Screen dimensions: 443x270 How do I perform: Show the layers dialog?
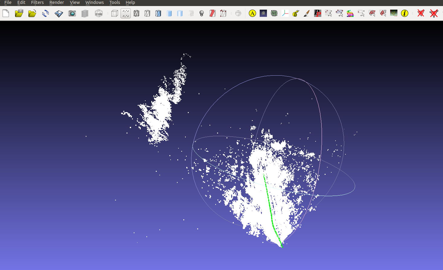pyautogui.click(x=85, y=13)
